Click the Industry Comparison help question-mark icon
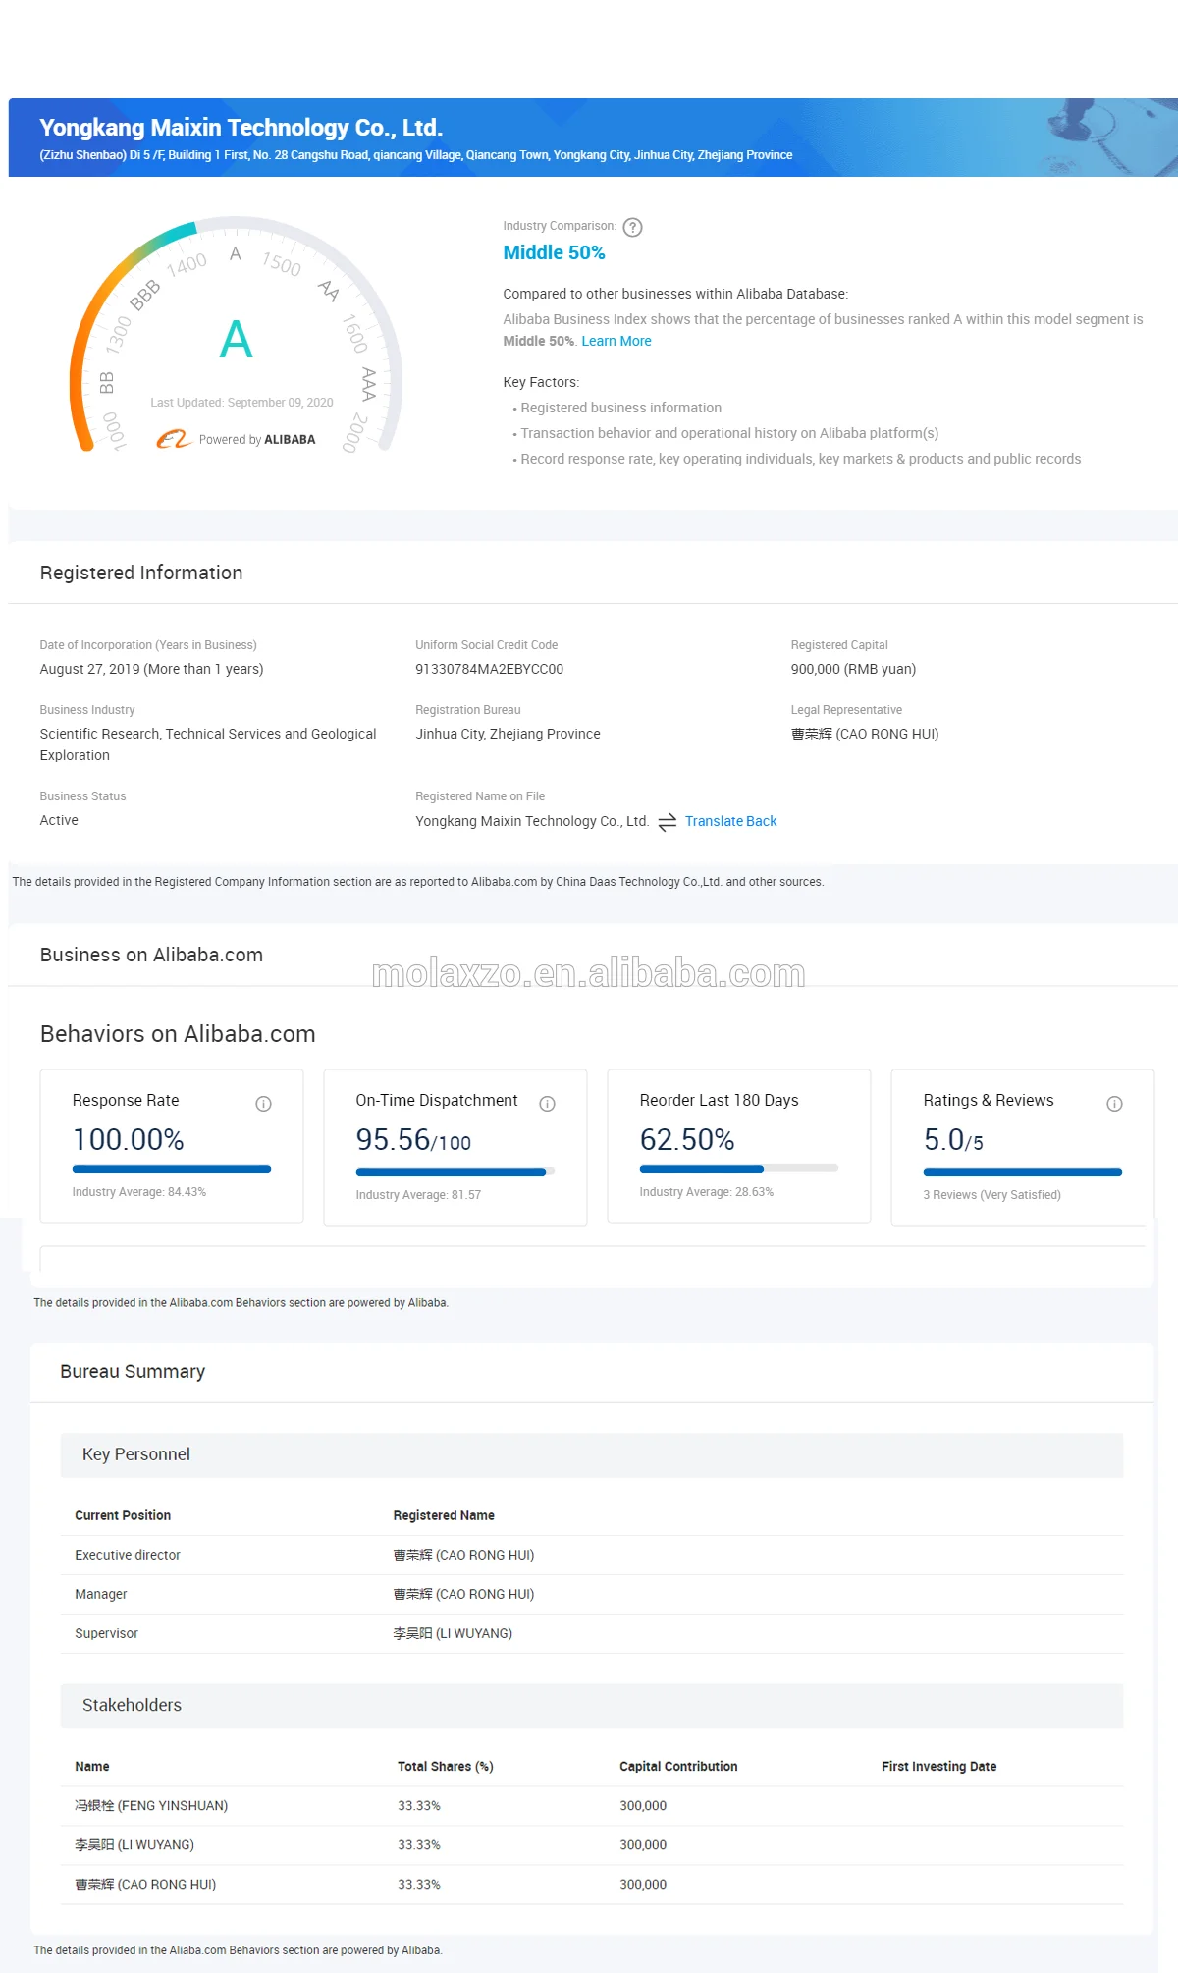Screen dimensions: 1178x1973 (633, 227)
